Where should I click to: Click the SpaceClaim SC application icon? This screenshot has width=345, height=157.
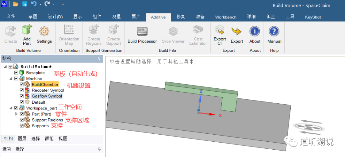[x=4, y=4]
